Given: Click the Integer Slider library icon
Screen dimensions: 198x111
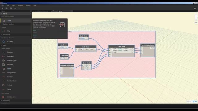Looking at the screenshot, I should point(3,73).
